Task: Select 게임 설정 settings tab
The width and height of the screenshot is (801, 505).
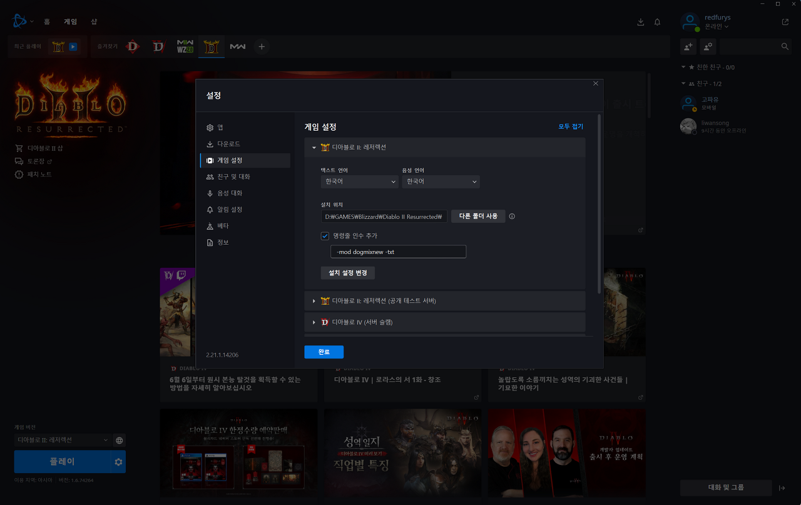Action: (245, 160)
